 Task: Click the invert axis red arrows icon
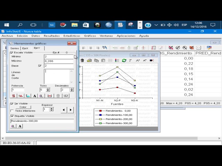14,96
